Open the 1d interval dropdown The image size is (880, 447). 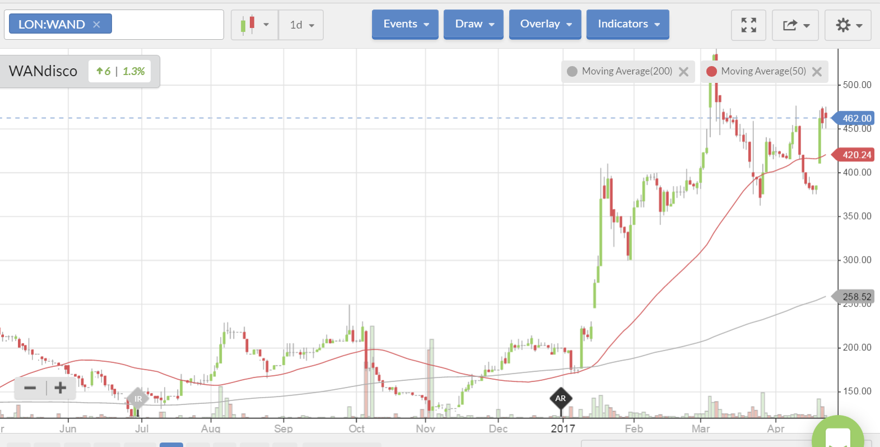[x=301, y=25]
